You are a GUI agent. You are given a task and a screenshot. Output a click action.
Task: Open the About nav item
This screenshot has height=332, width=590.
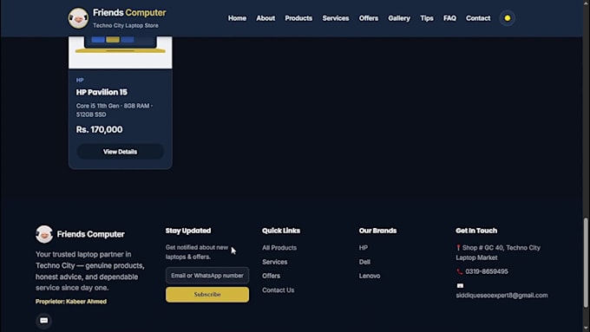point(265,18)
